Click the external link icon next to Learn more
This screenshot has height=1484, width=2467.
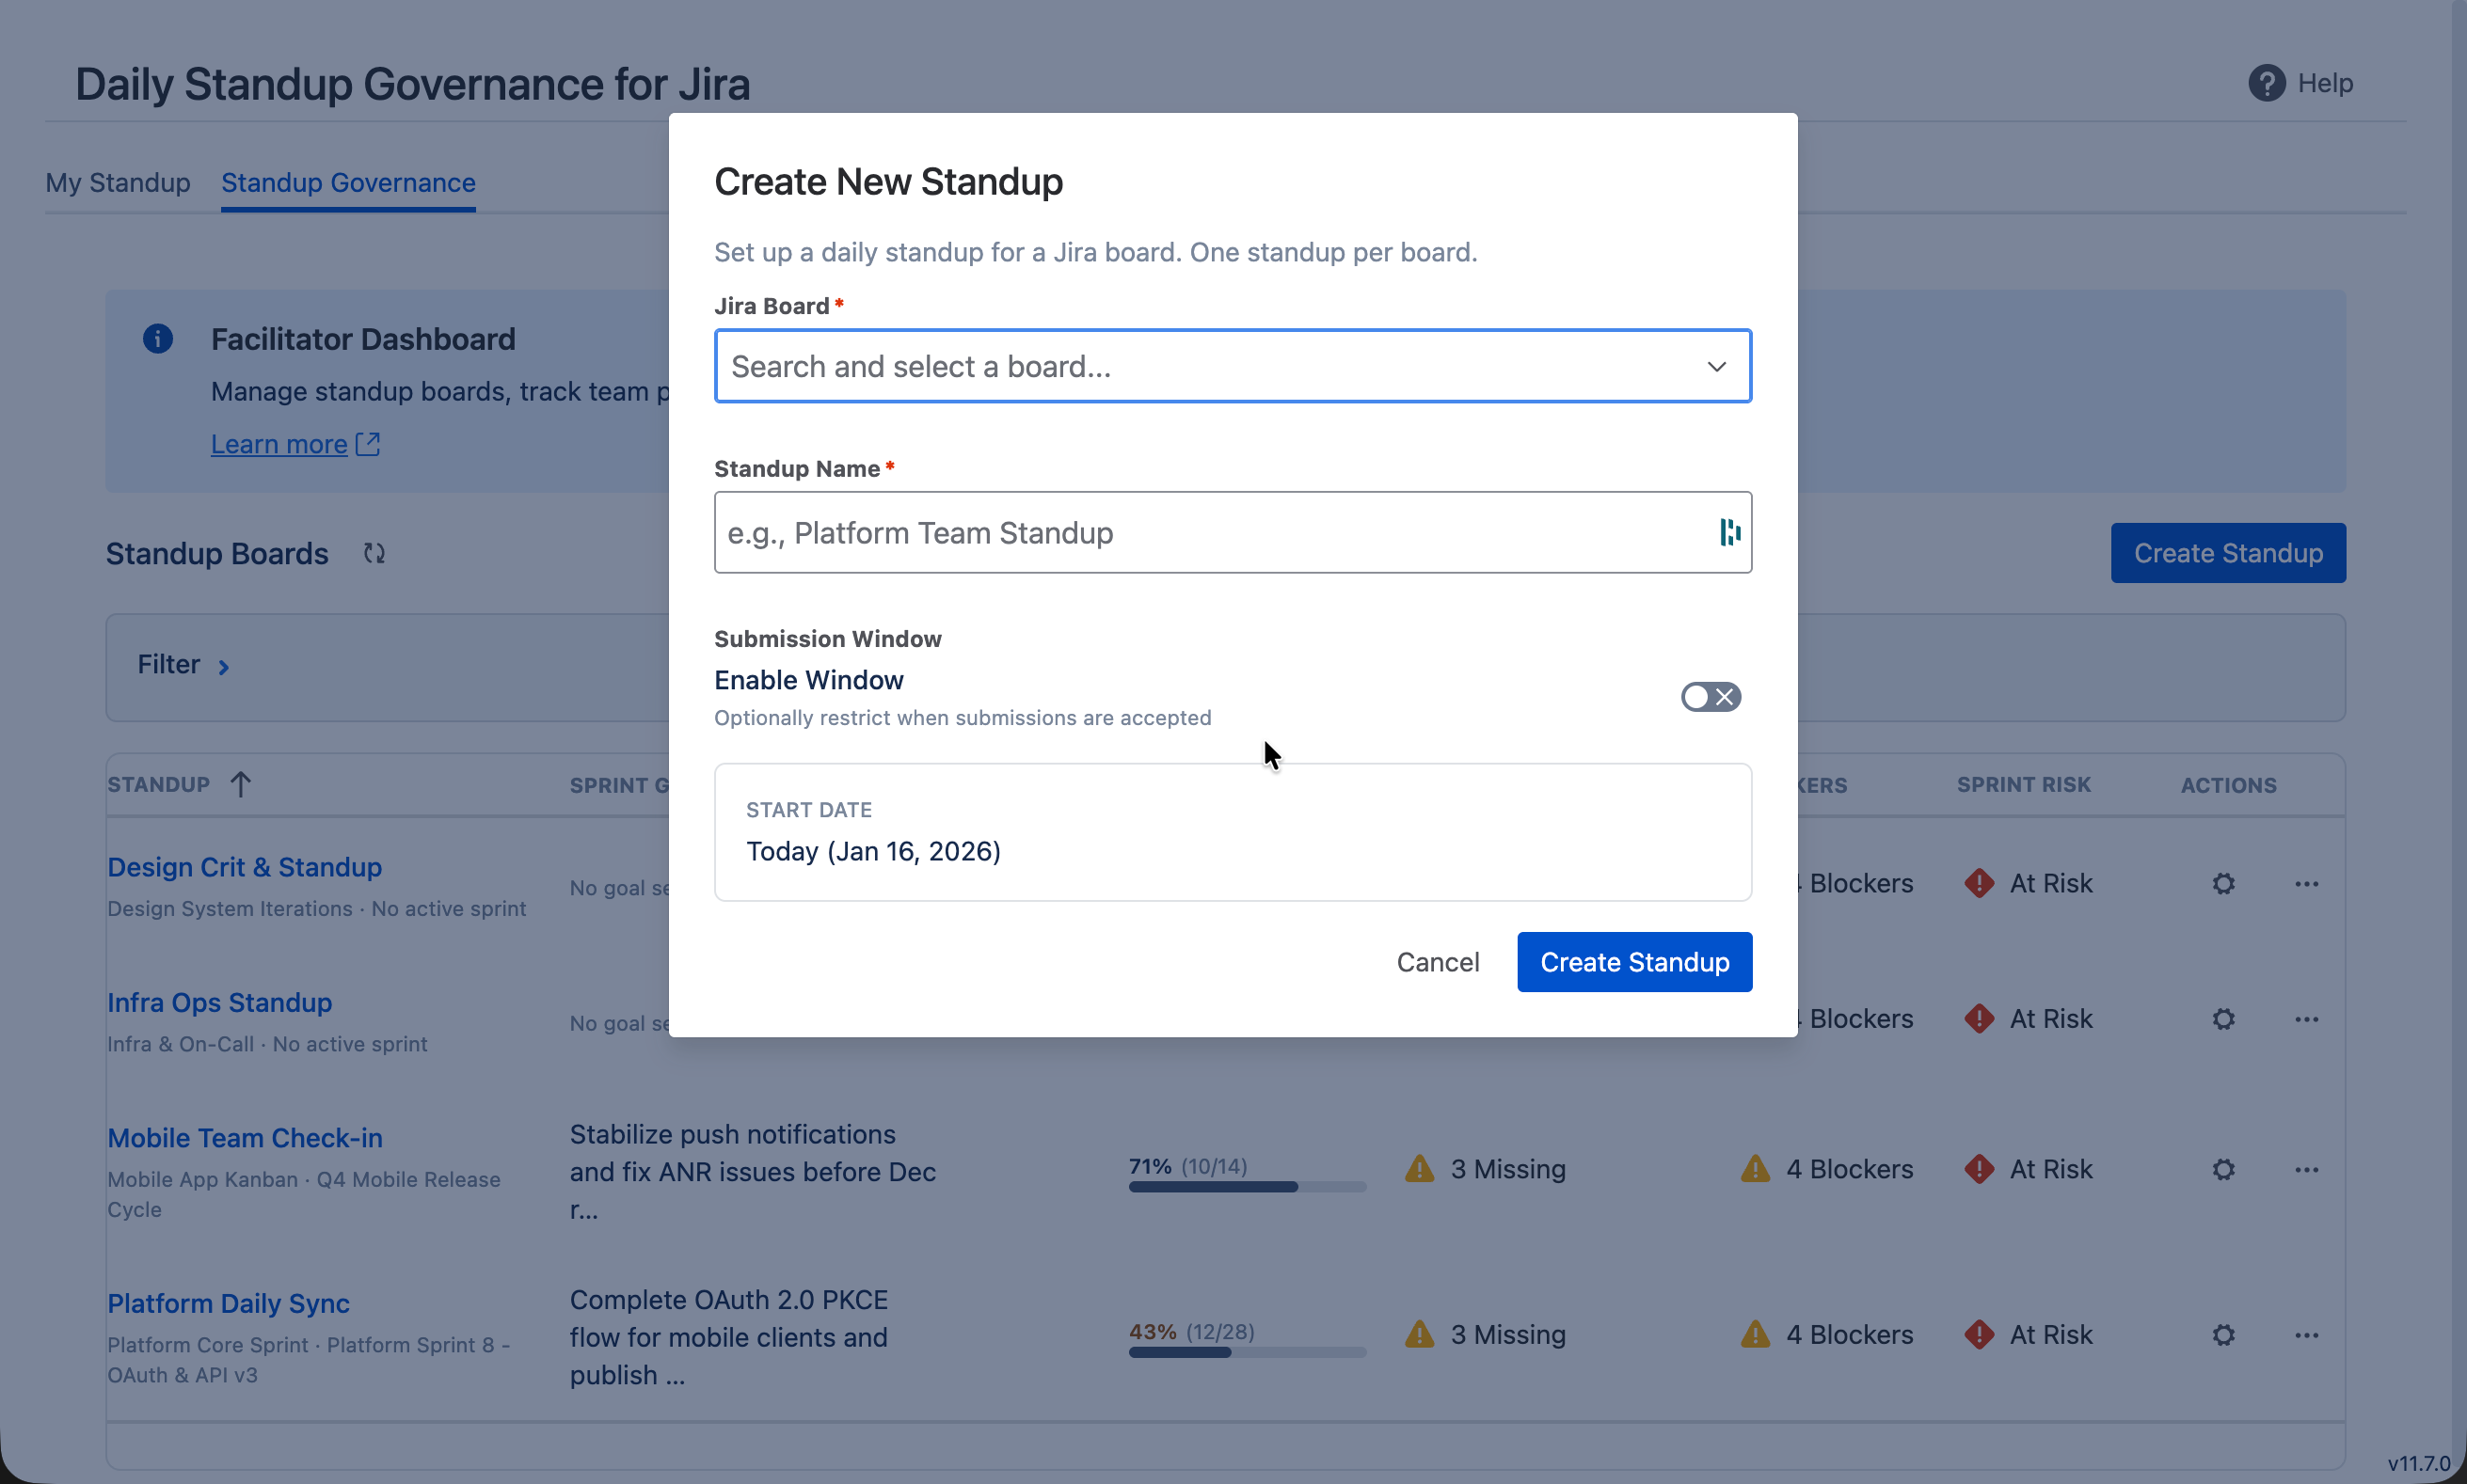pos(367,443)
